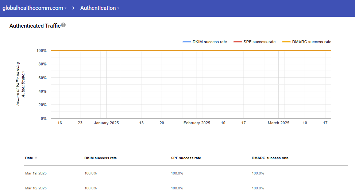Viewport: 355px width, 193px height.
Task: Click the DMARC success rate column header
Action: (270, 158)
